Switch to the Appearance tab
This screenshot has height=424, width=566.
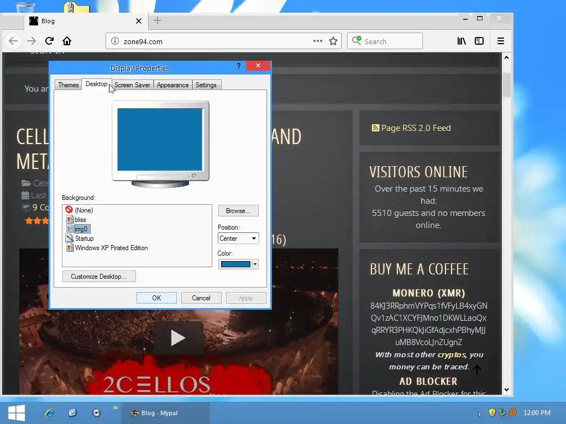point(172,85)
